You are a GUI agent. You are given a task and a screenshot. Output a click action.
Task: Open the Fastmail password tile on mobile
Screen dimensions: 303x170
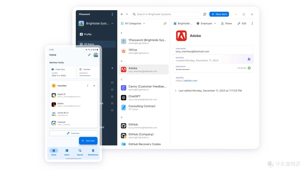88,72
